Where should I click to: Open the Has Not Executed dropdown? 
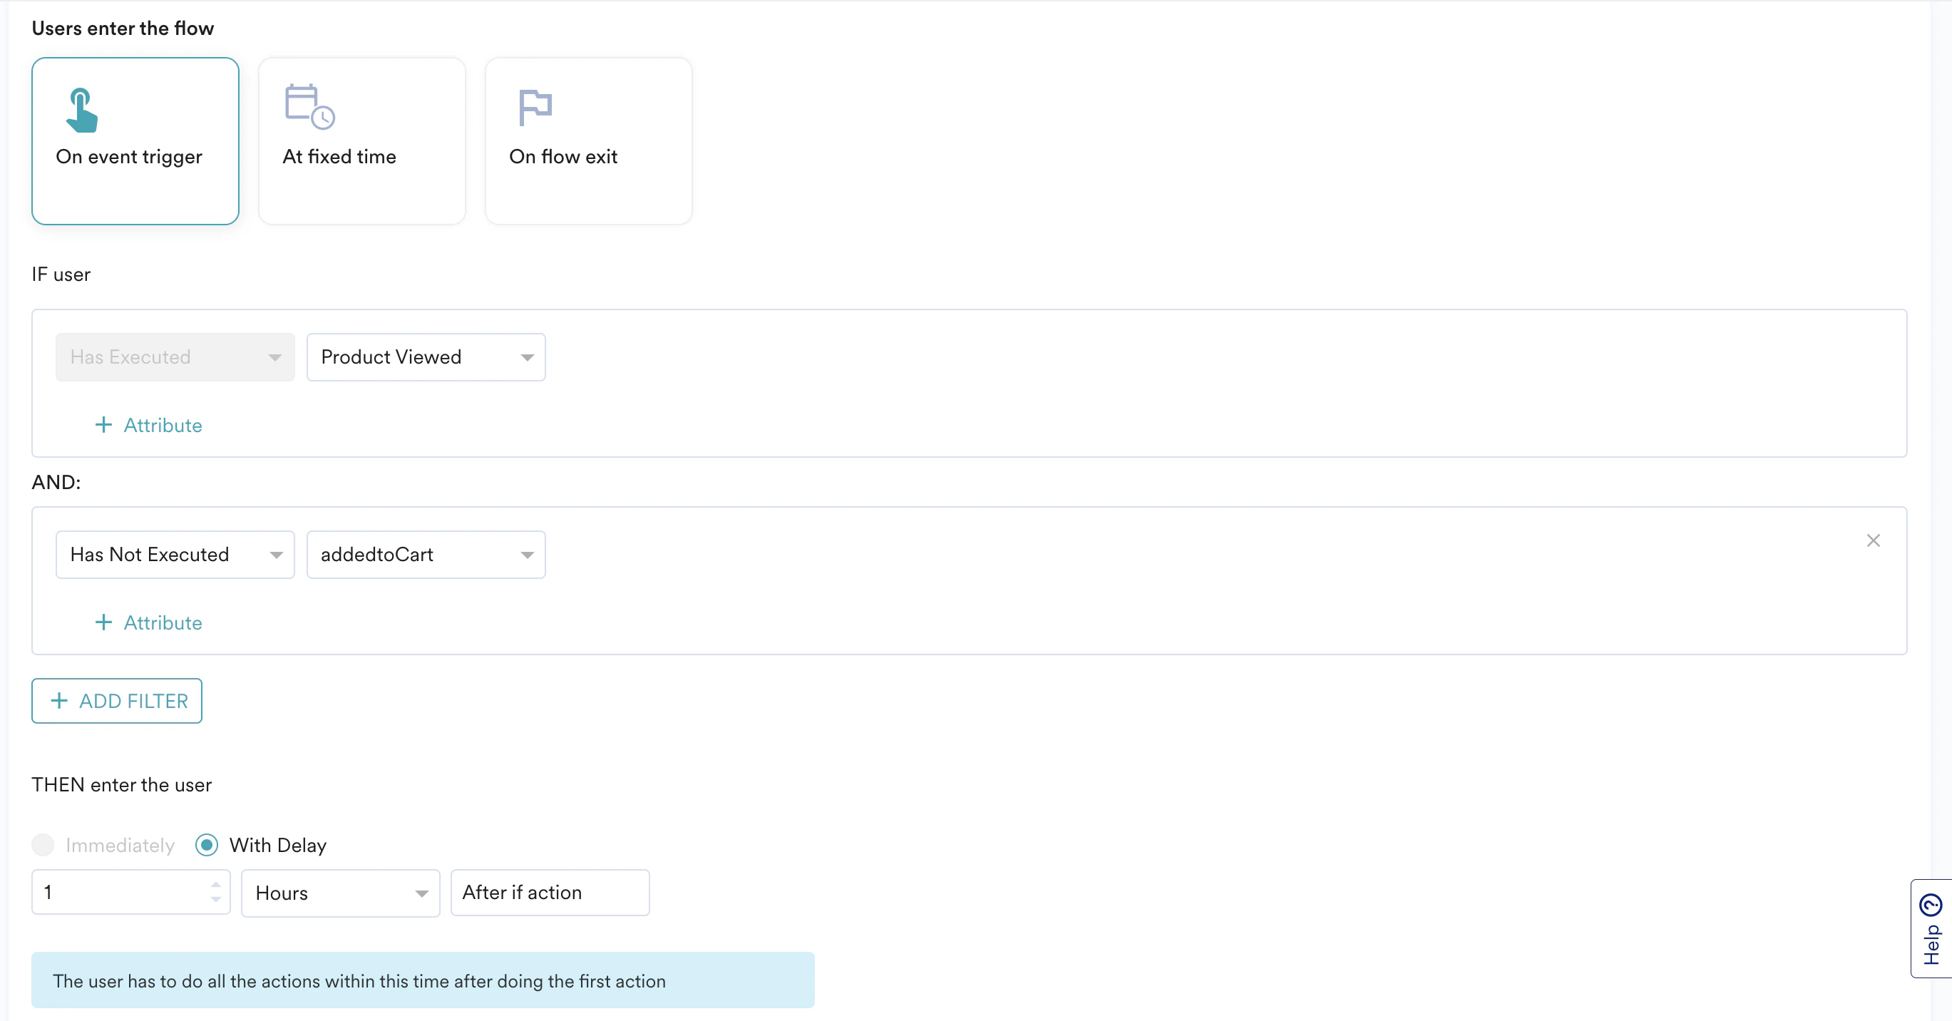tap(175, 555)
